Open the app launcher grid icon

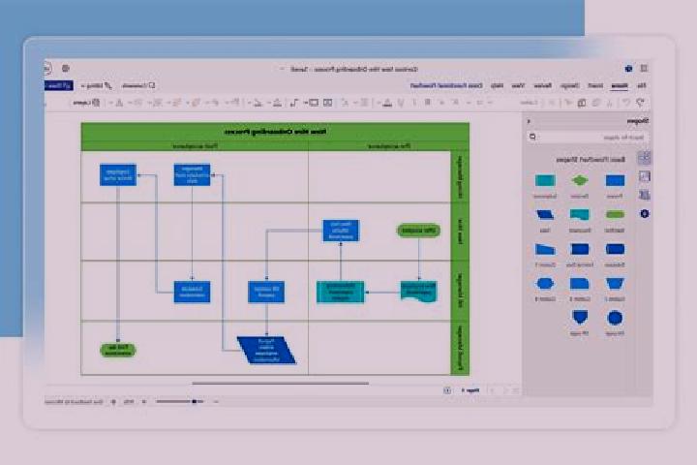pyautogui.click(x=644, y=69)
